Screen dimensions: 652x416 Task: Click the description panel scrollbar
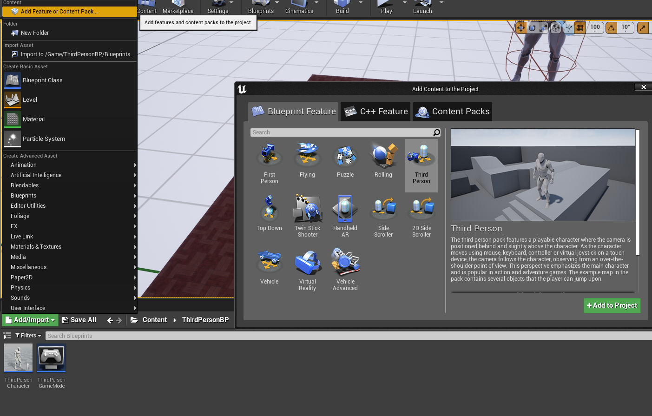(x=638, y=192)
